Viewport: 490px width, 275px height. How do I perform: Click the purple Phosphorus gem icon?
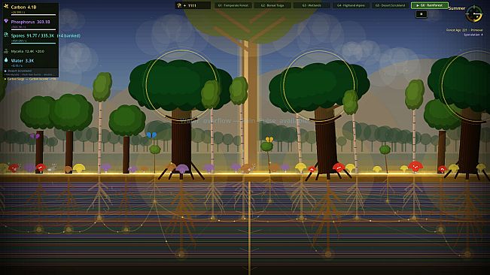coord(6,21)
